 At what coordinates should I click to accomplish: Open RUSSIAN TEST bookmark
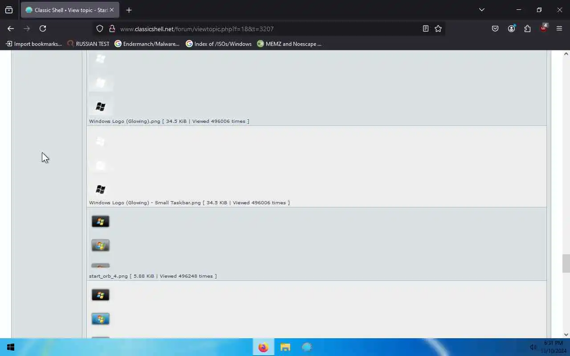(88, 44)
